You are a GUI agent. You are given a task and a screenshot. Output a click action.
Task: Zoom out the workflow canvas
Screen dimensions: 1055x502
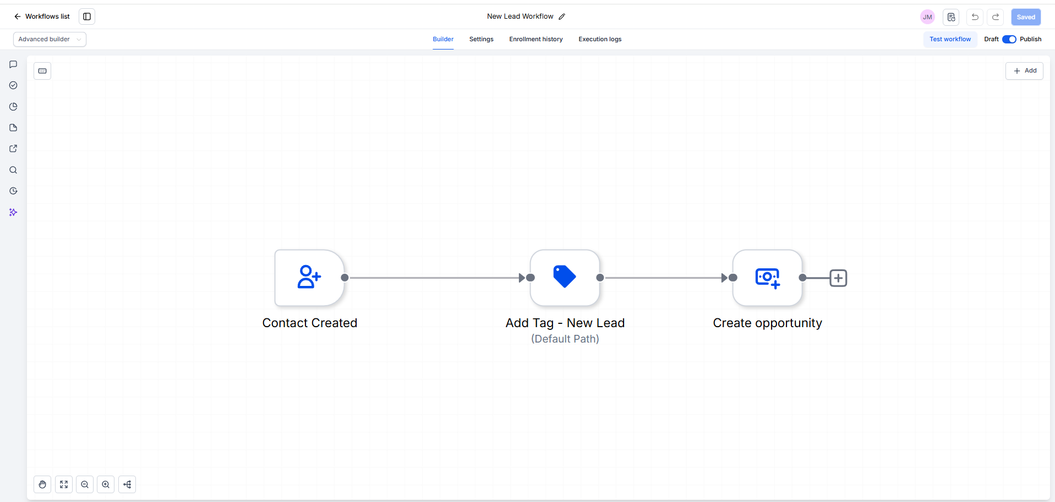(x=85, y=484)
